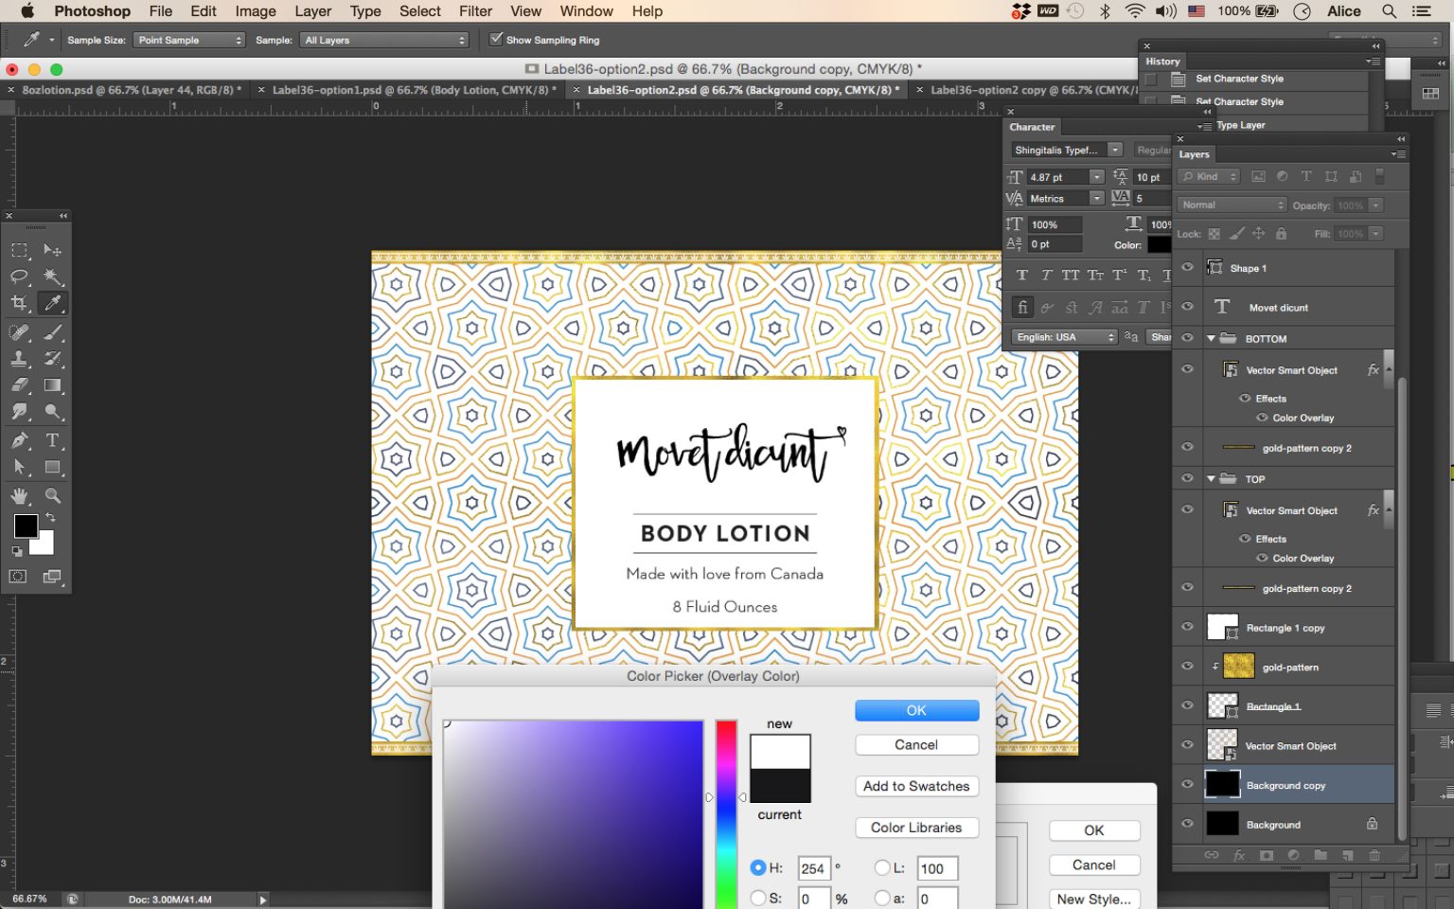Select the Crop tool

pos(20,303)
